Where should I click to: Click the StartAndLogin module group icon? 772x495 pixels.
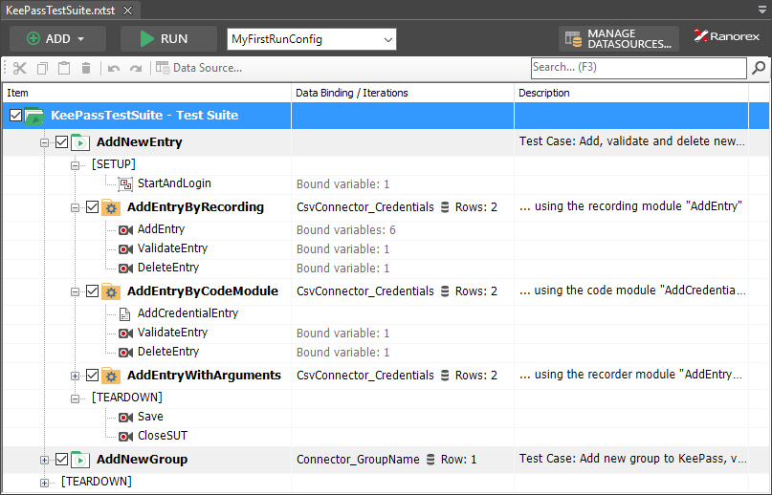[125, 184]
